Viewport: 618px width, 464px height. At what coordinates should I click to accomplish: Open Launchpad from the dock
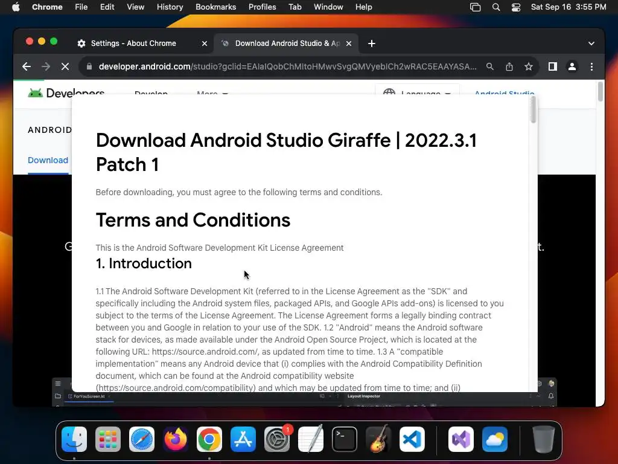tap(108, 439)
